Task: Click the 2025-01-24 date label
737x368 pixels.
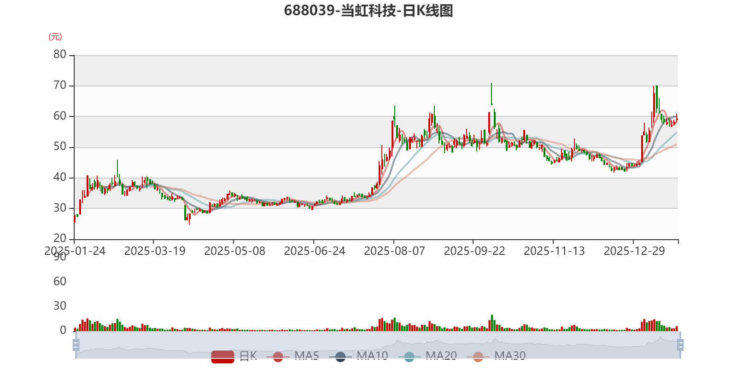Action: [75, 251]
